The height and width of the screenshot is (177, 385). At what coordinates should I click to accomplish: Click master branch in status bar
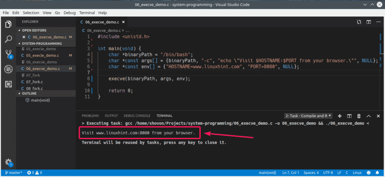tap(14, 173)
